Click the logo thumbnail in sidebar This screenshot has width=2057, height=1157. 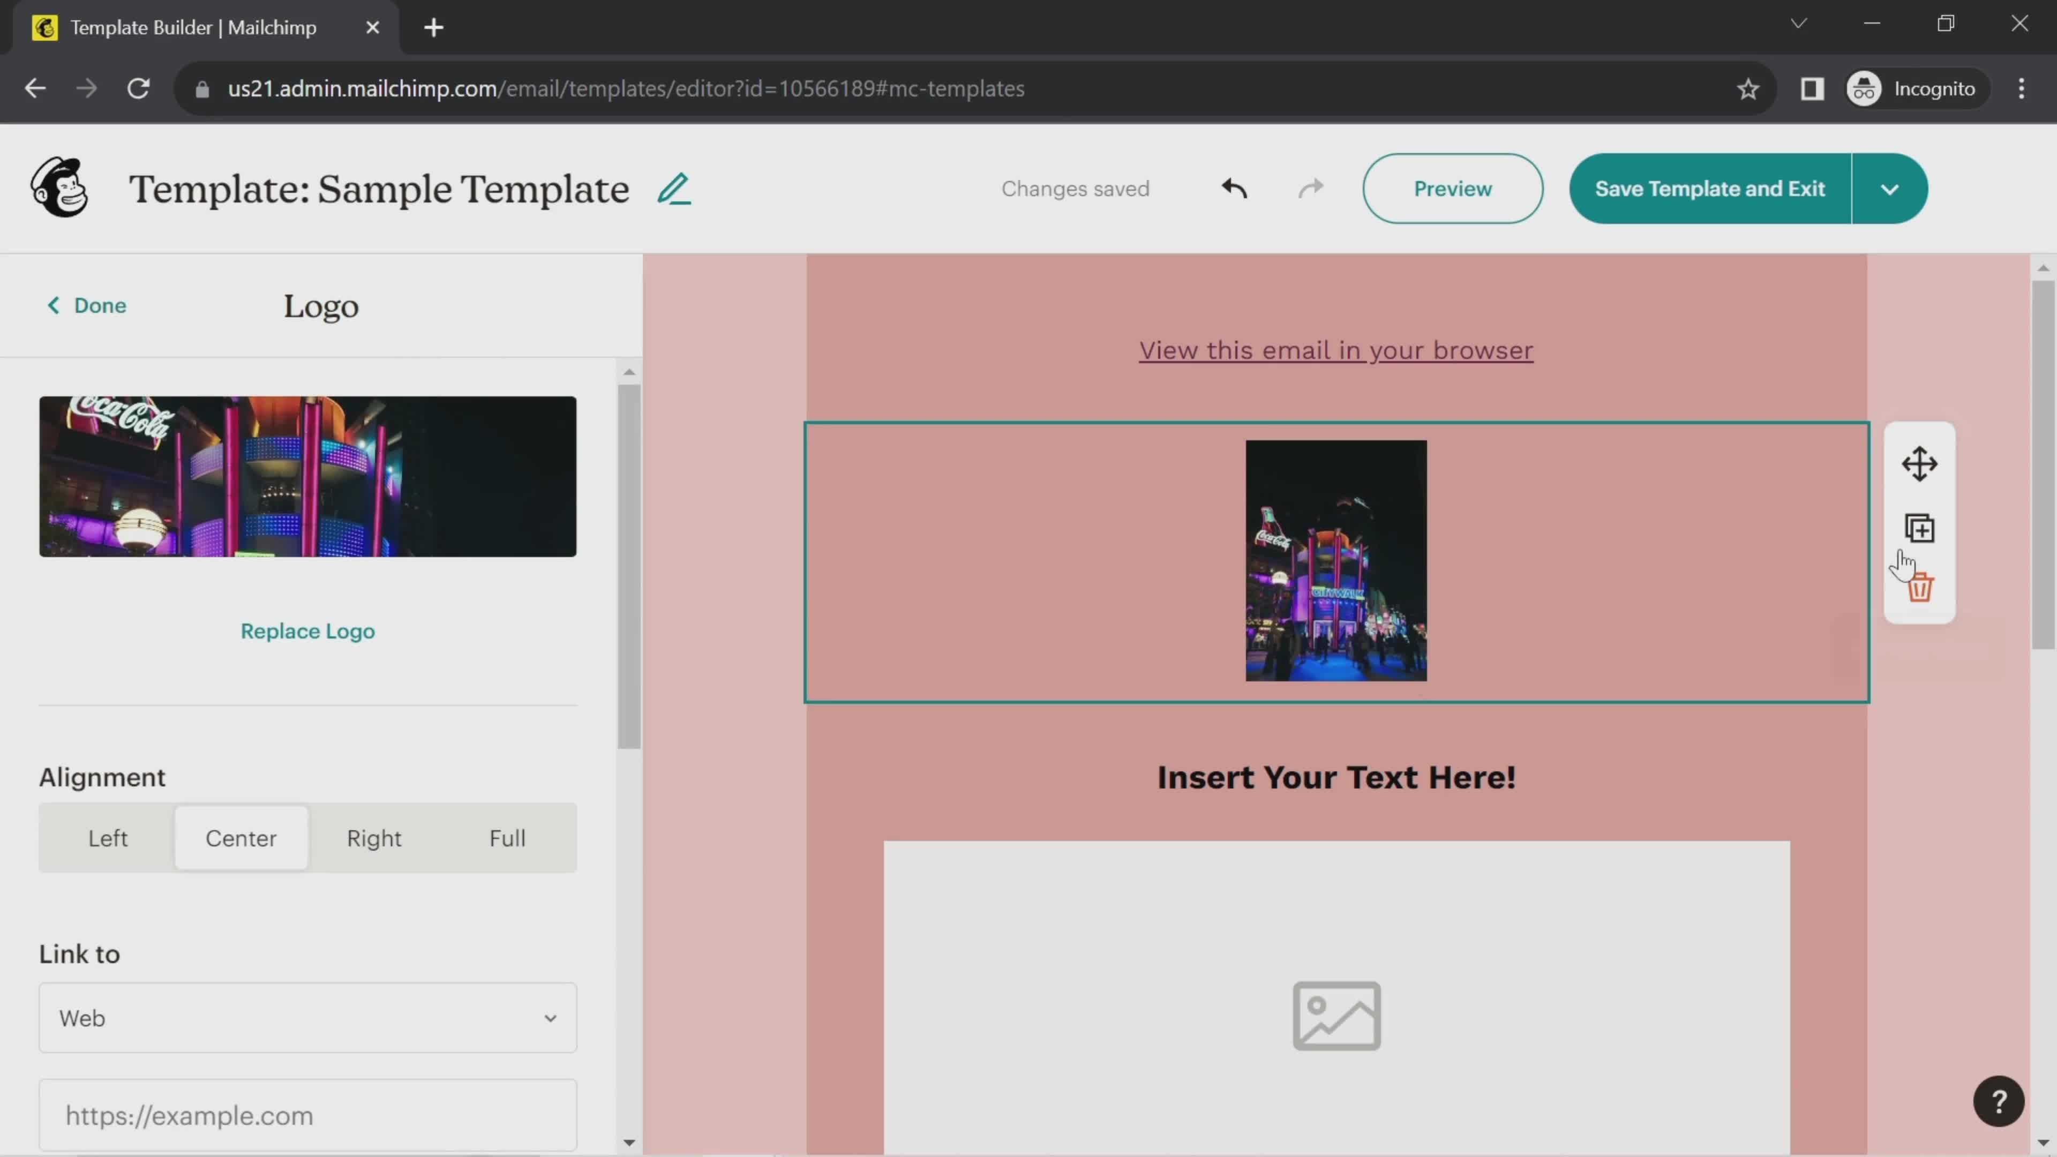pyautogui.click(x=307, y=476)
